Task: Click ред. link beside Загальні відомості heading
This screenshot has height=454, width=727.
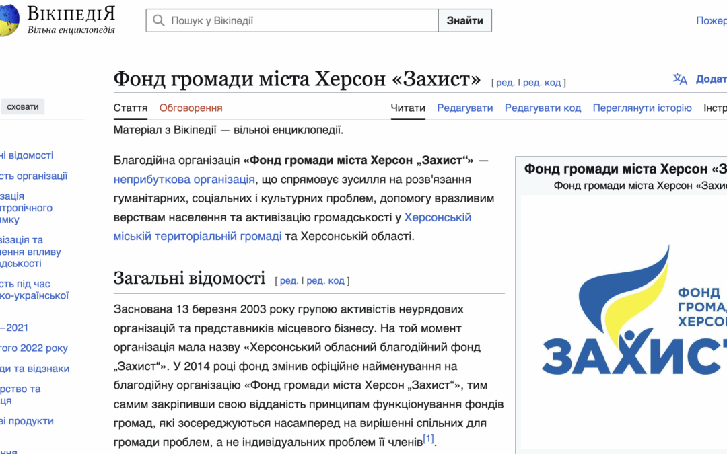Action: (289, 280)
